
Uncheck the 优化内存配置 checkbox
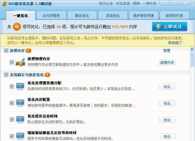click(x=12, y=103)
